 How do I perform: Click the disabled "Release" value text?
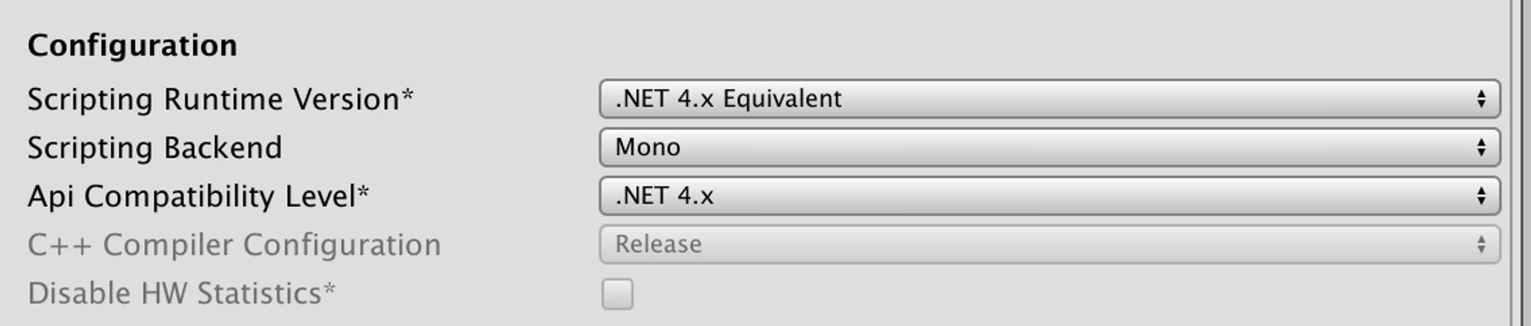(x=658, y=245)
